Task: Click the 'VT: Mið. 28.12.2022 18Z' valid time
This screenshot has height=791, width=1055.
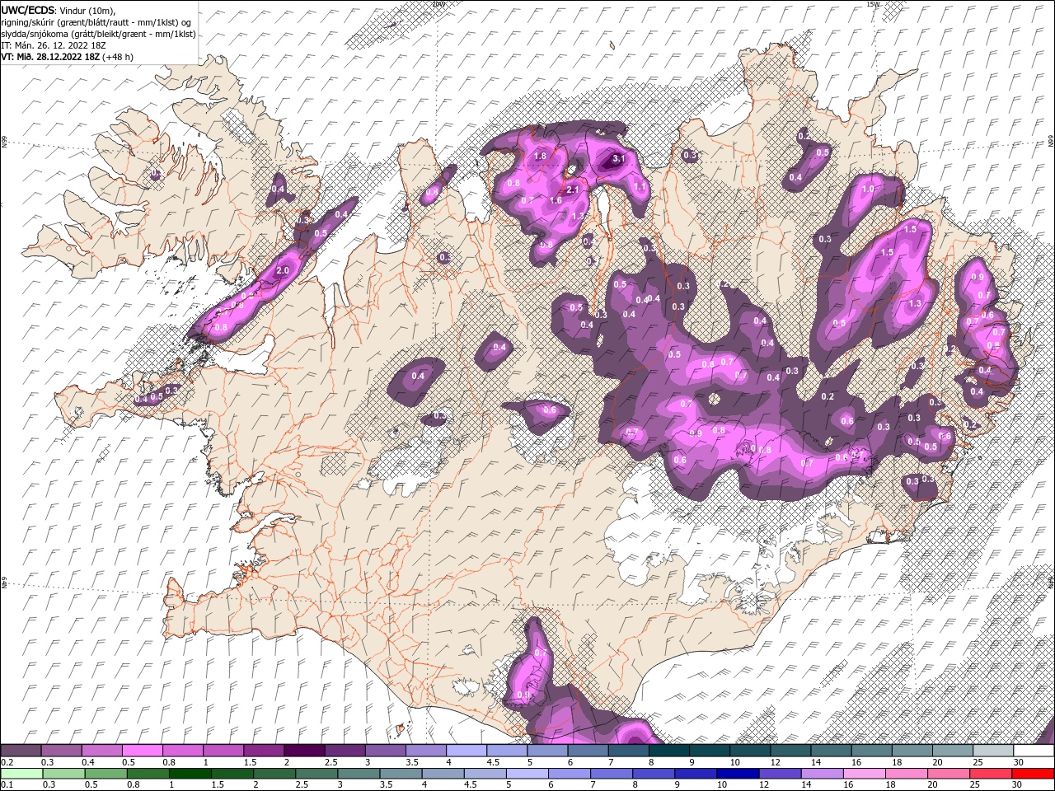Action: (51, 57)
